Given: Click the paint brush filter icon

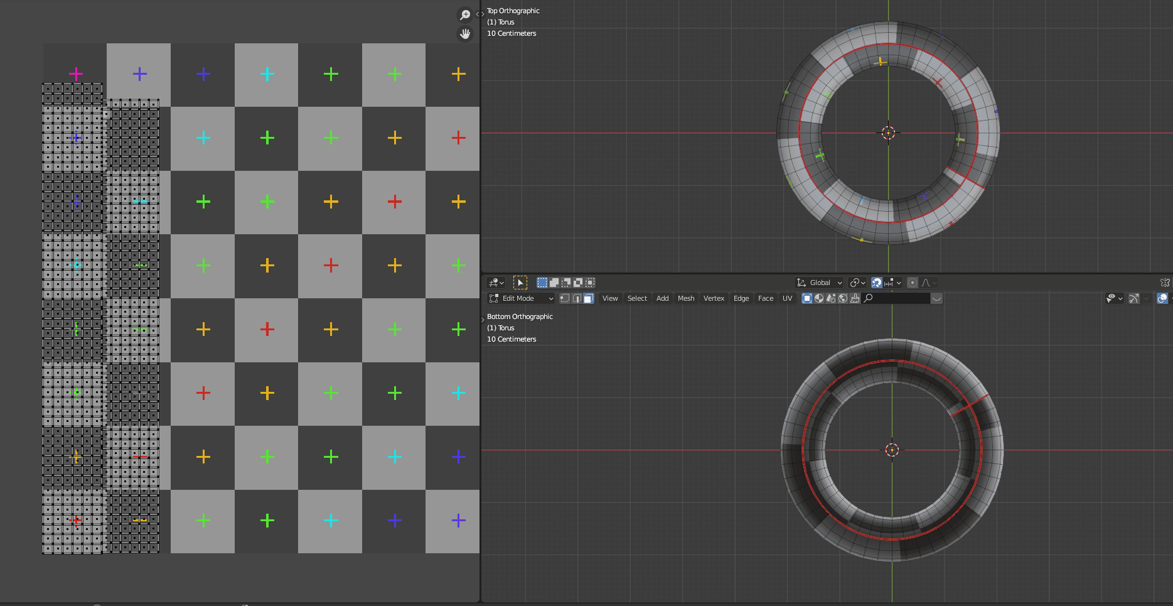Looking at the screenshot, I should point(855,298).
